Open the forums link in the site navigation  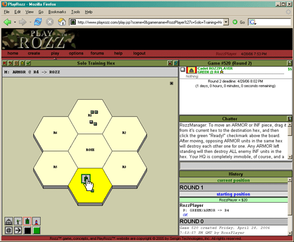(97, 53)
